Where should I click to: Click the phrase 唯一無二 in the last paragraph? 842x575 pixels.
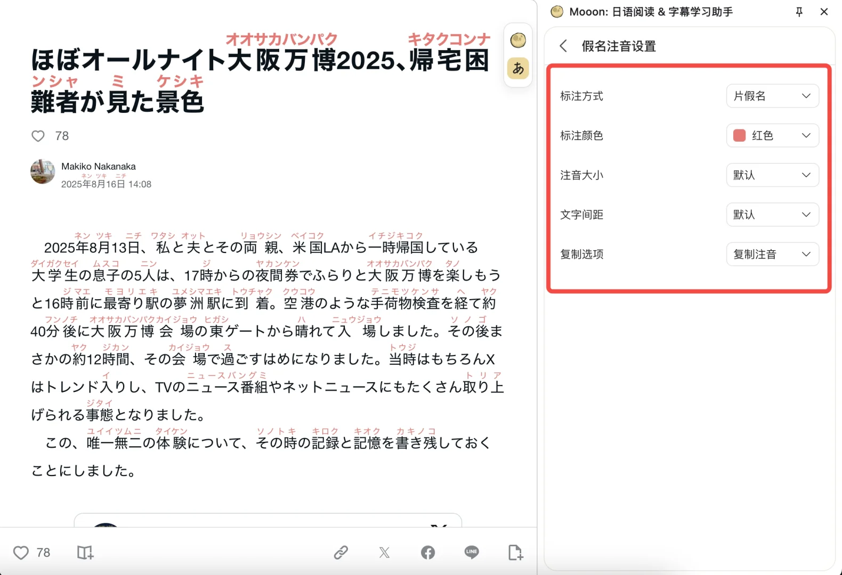tap(114, 443)
